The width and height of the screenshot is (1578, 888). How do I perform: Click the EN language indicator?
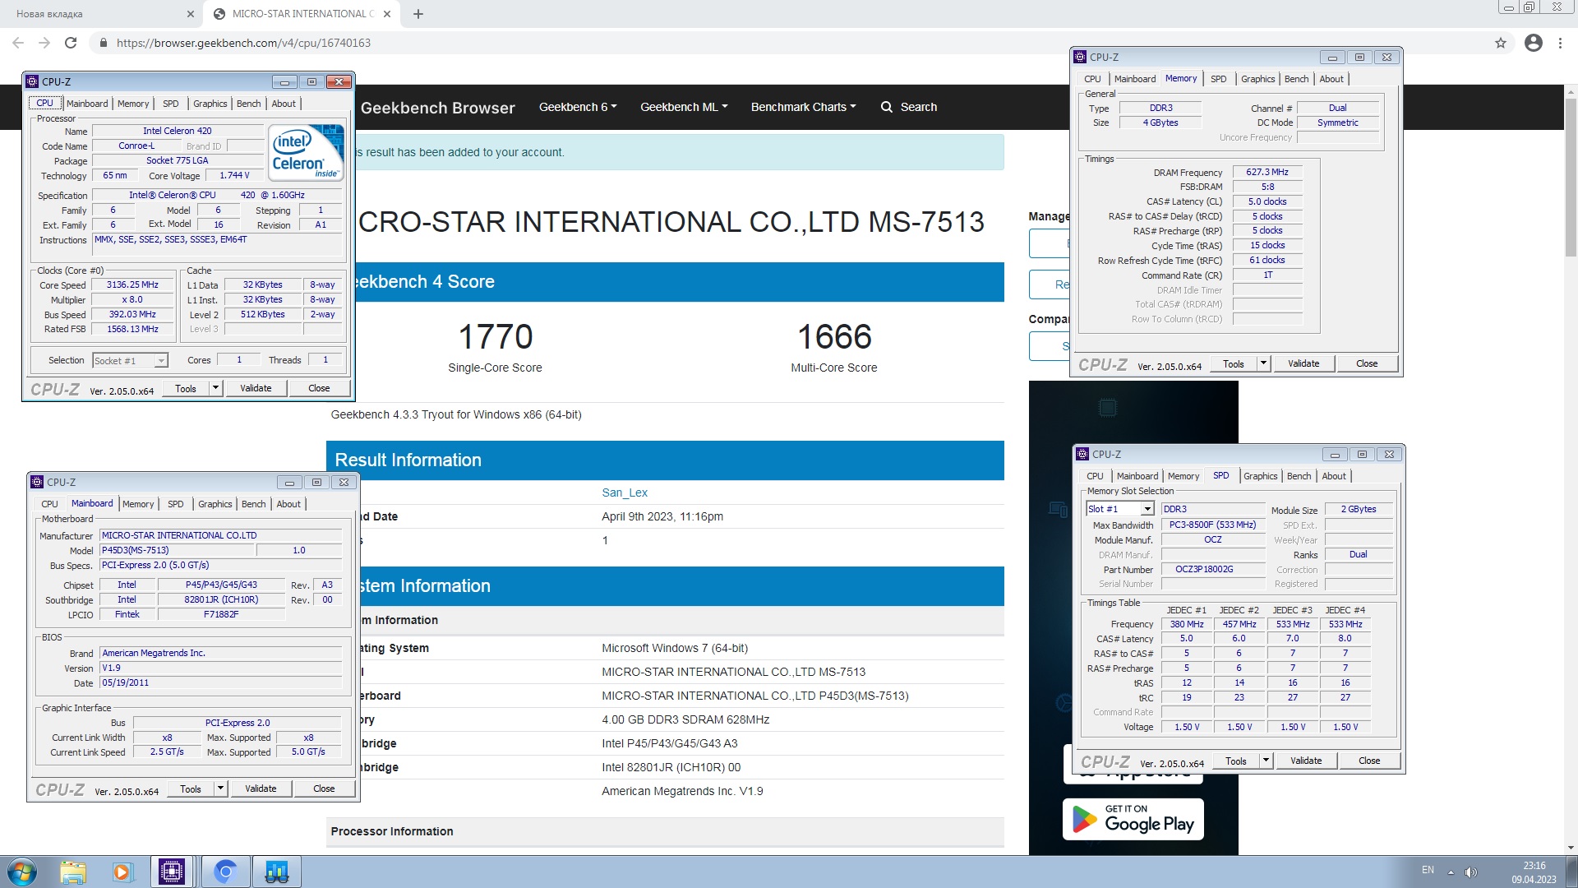(1428, 871)
